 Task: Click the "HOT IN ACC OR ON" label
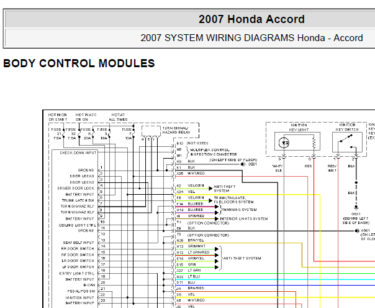click(x=86, y=117)
